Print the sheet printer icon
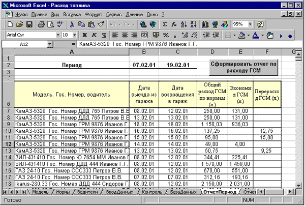This screenshot has width=305, height=206. point(41,24)
